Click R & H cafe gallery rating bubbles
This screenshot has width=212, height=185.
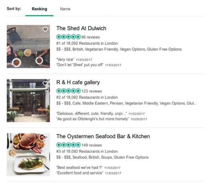(x=68, y=91)
